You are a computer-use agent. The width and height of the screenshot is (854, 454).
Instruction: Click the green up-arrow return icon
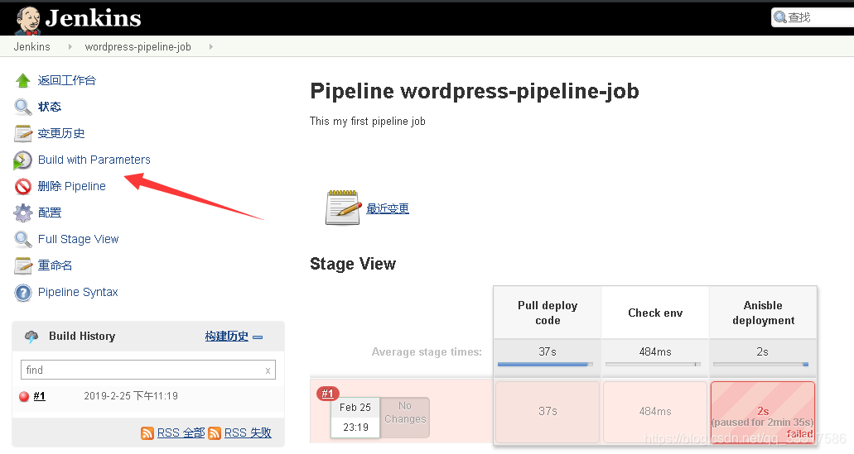(23, 80)
